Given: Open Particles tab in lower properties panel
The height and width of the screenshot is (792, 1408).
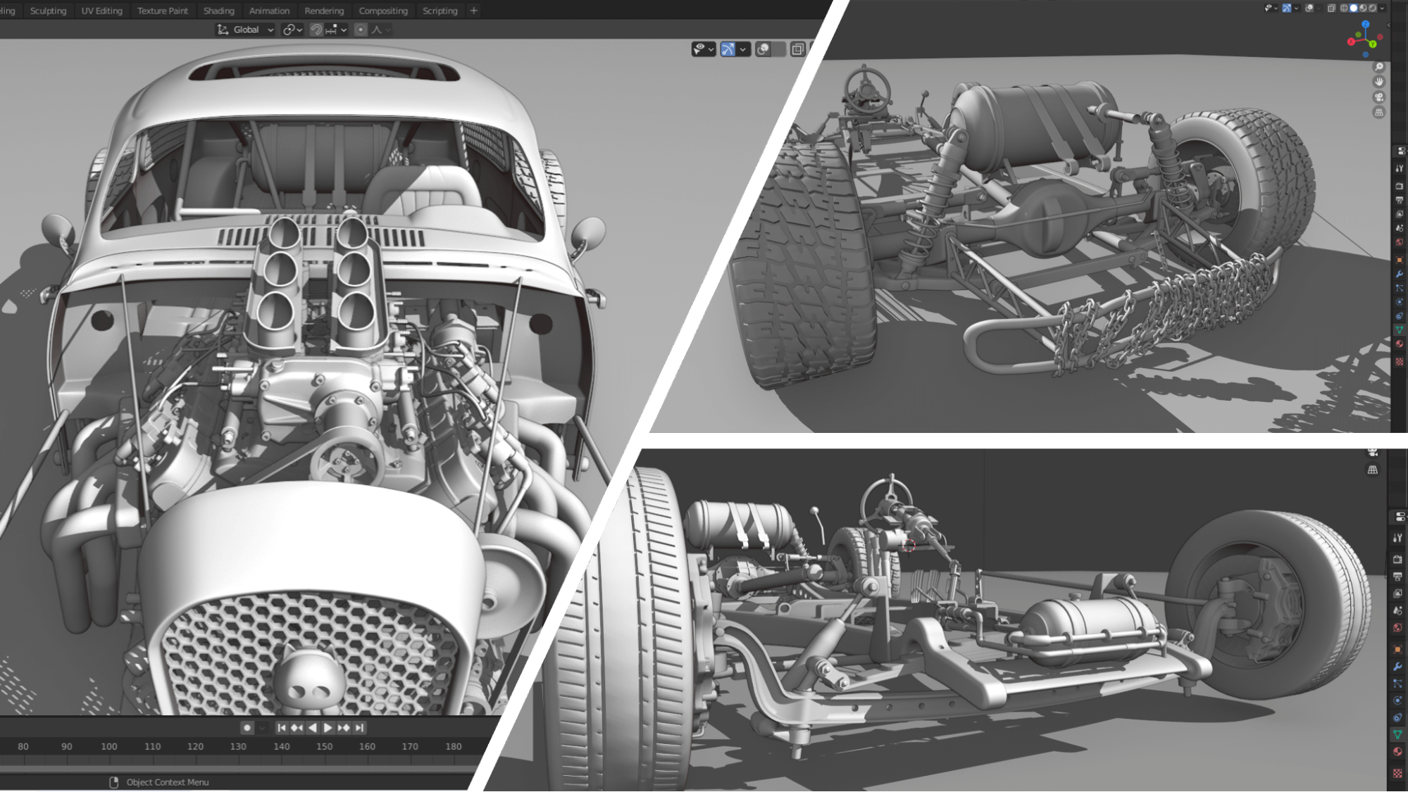Looking at the screenshot, I should pyautogui.click(x=1397, y=683).
